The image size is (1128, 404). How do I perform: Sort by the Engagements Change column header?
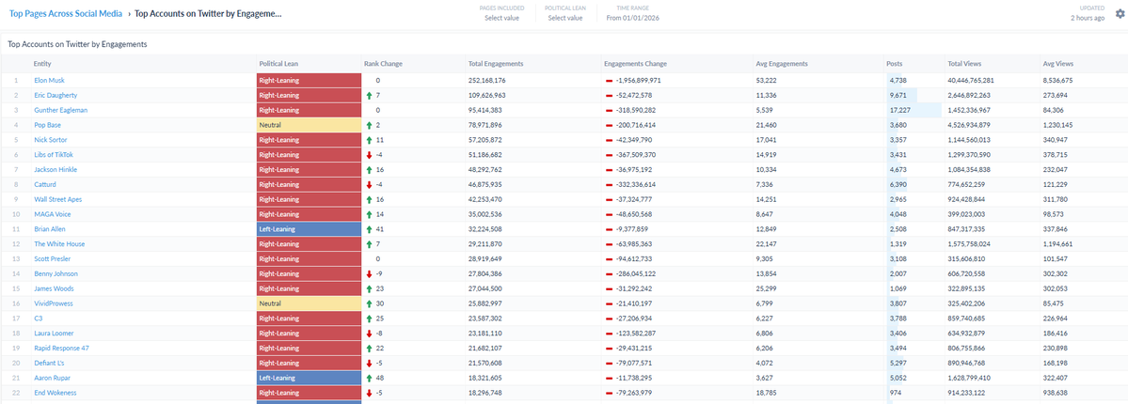coord(635,64)
